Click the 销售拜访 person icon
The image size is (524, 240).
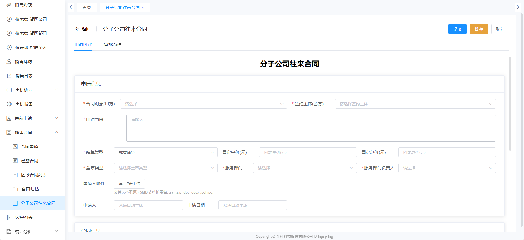point(9,62)
